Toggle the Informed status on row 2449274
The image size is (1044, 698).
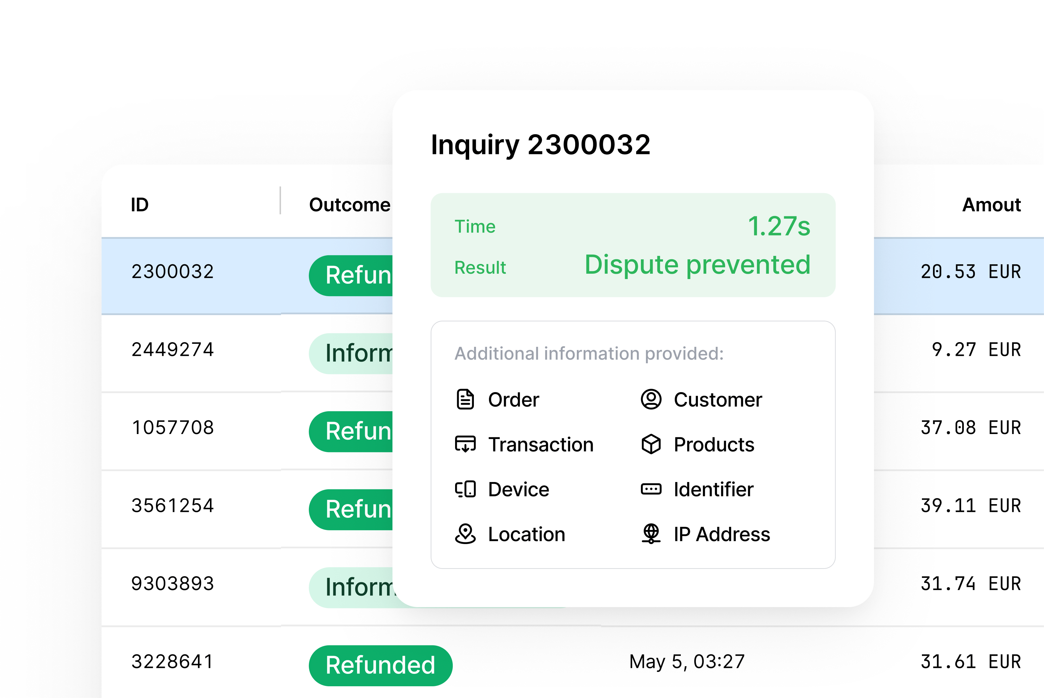[x=351, y=353]
